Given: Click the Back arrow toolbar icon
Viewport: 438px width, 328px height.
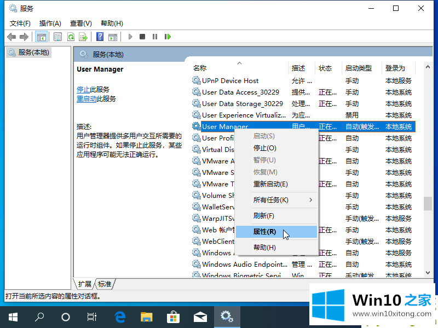Looking at the screenshot, I should 11,37.
